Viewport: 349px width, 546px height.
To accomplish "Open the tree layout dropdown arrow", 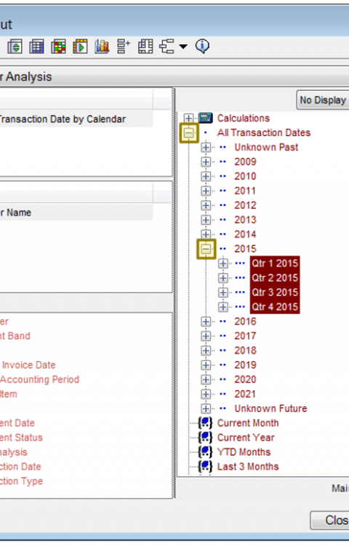I will point(183,47).
